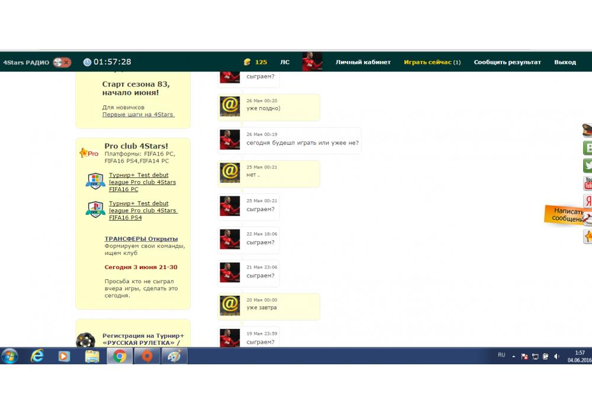Screen dimensions: 592x414
Task: Click the YouTube icon in the side panel
Action: pos(588,183)
